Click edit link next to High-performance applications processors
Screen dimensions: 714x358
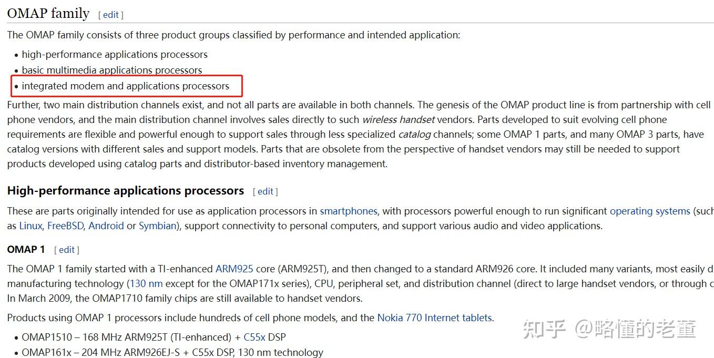[x=265, y=191]
